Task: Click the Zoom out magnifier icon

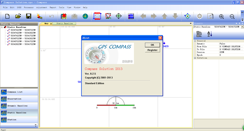Action: click(232, 16)
